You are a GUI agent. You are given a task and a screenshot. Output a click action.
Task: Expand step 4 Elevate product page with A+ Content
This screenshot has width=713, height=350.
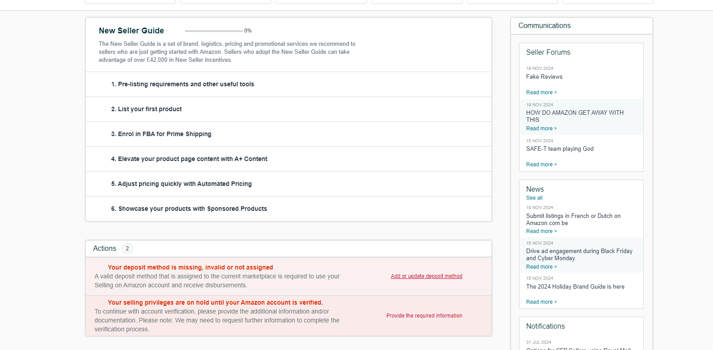pos(289,159)
